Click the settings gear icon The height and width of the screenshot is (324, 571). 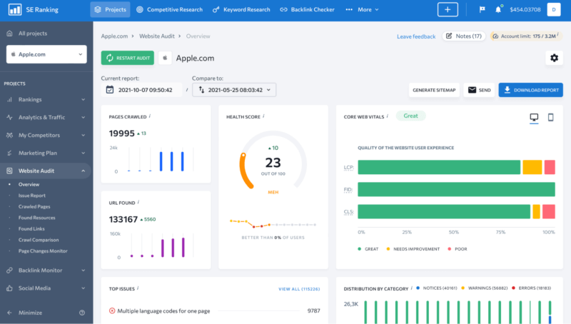554,58
